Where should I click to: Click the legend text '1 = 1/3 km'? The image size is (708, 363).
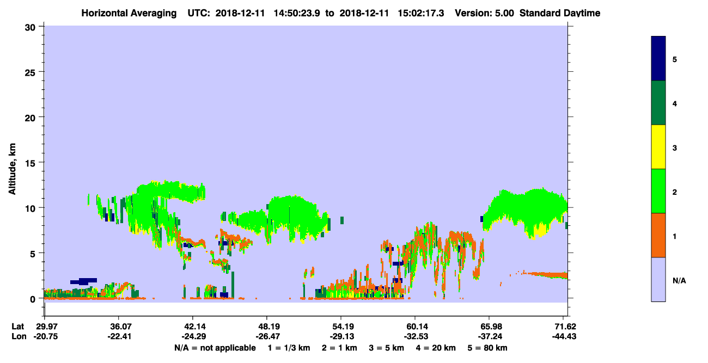[x=288, y=348]
